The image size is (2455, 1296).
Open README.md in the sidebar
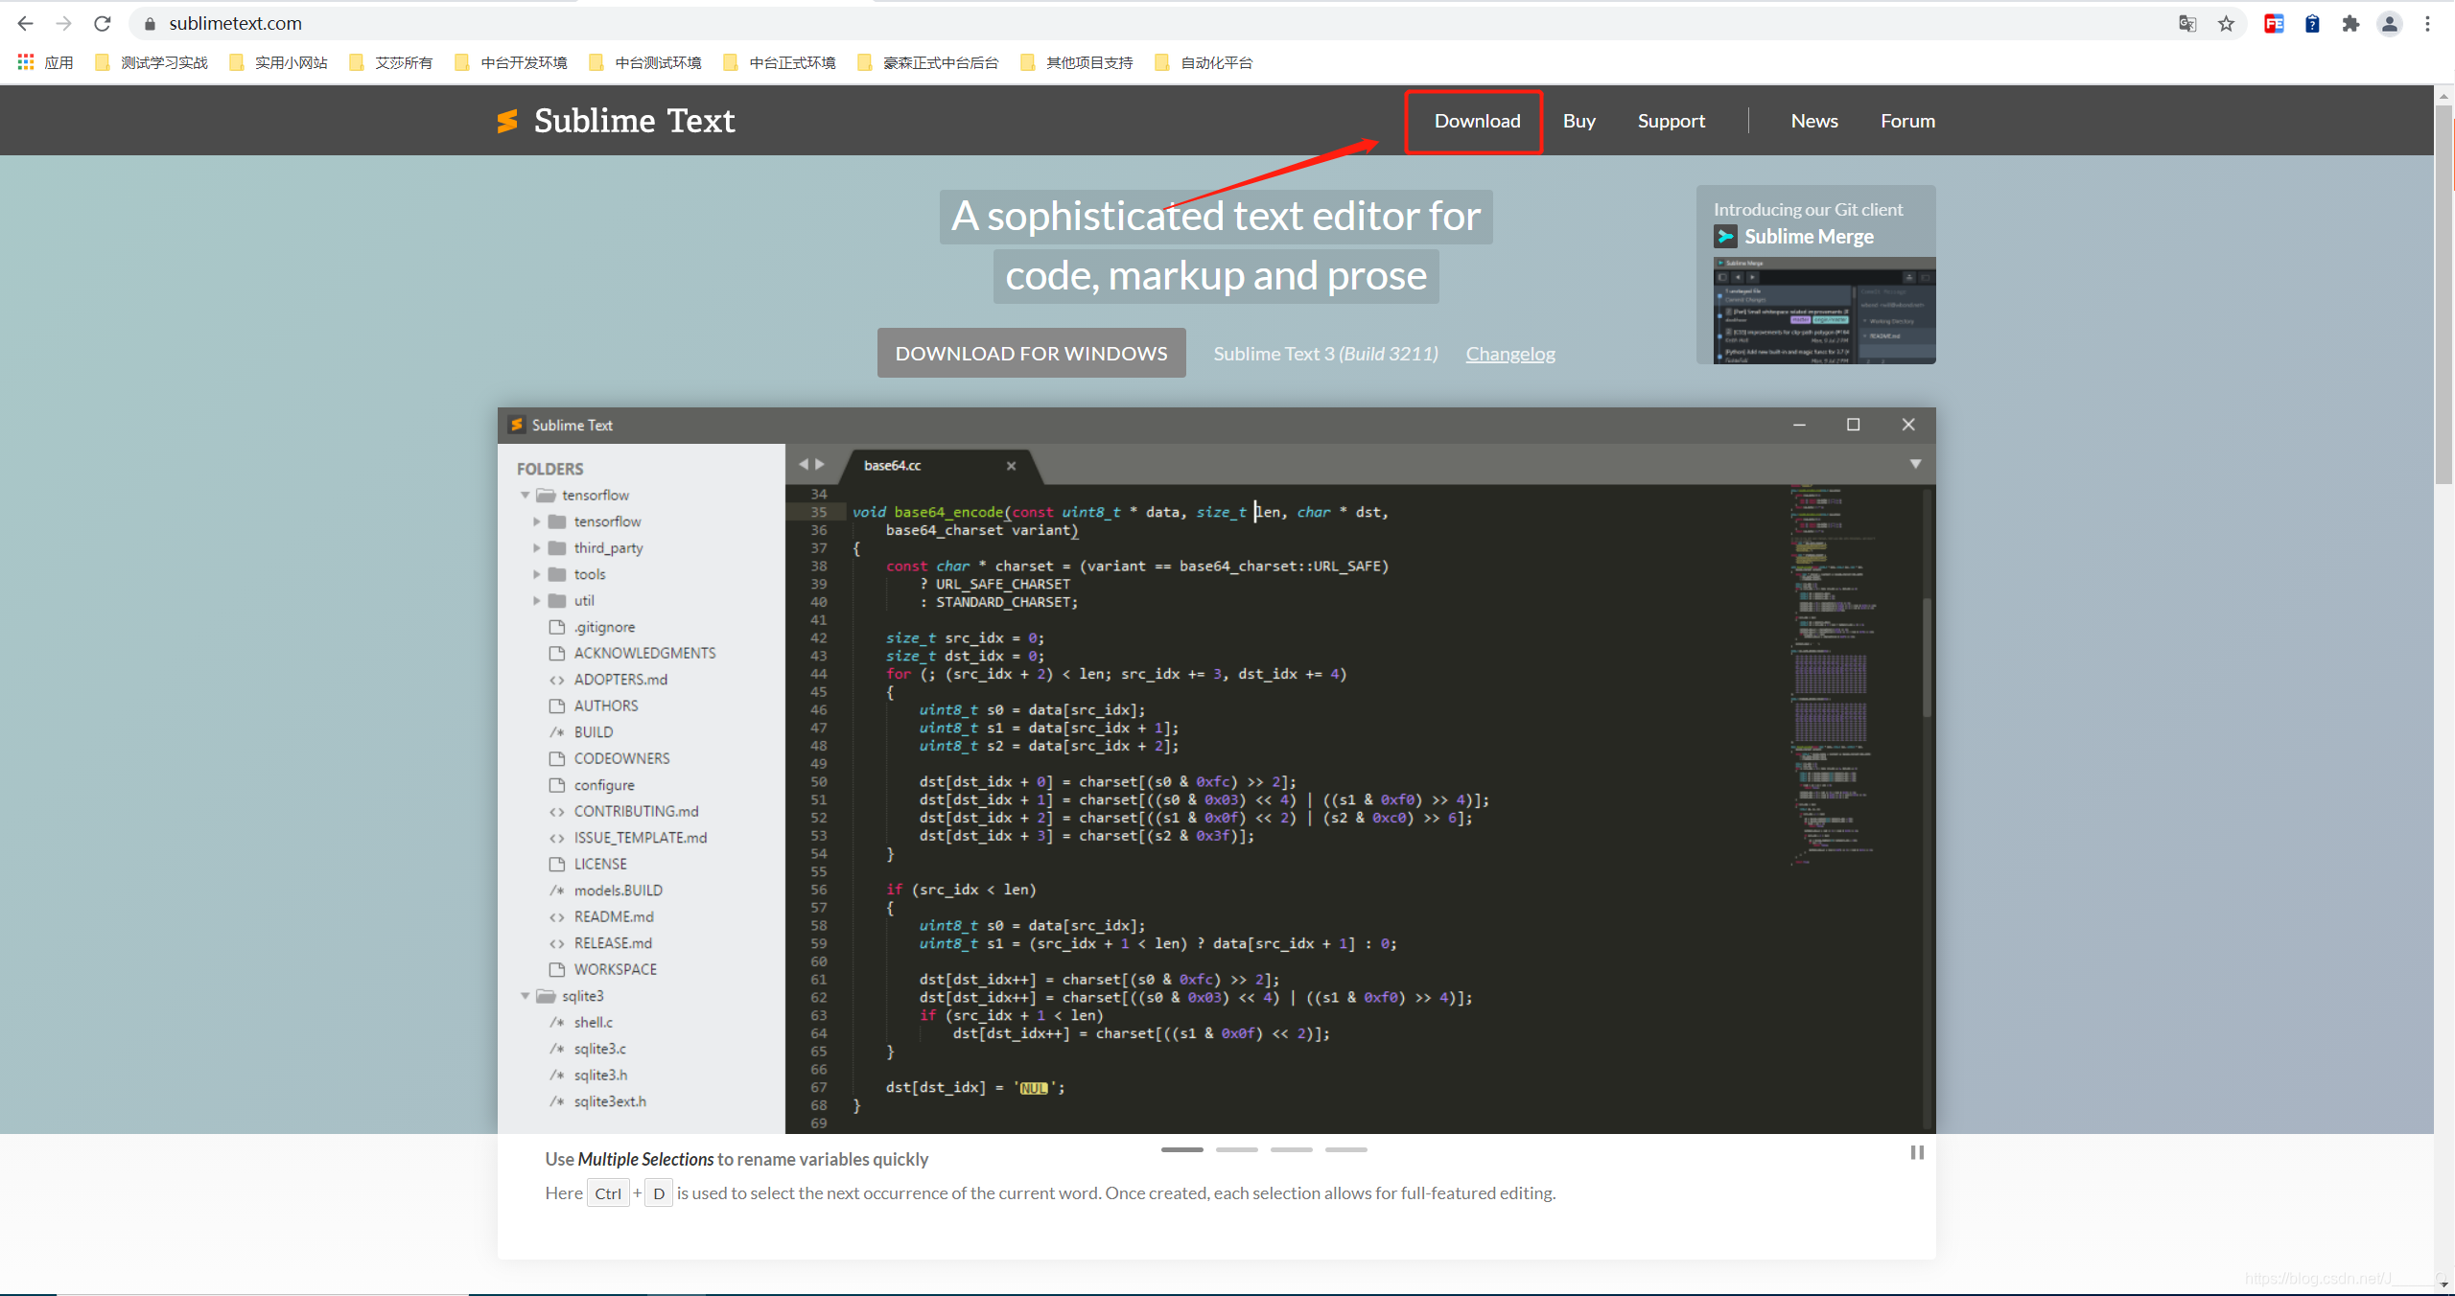pos(614,916)
